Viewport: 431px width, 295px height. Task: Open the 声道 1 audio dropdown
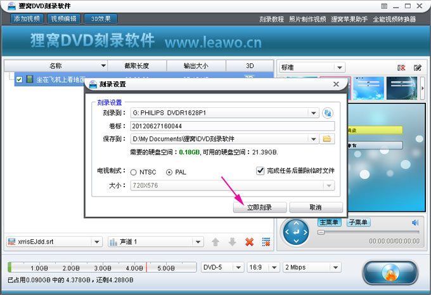click(198, 242)
